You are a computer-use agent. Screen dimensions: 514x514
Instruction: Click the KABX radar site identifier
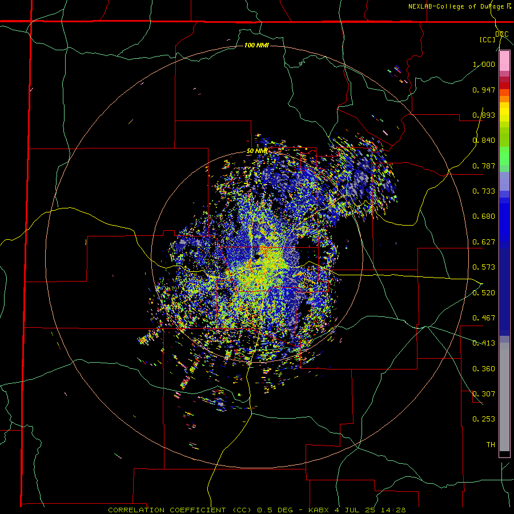319,510
